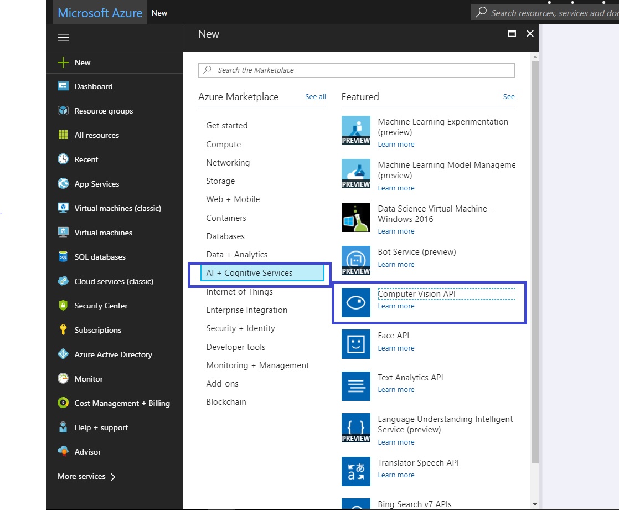Click Data Science Virtual Machine icon
619x510 pixels.
tap(355, 217)
